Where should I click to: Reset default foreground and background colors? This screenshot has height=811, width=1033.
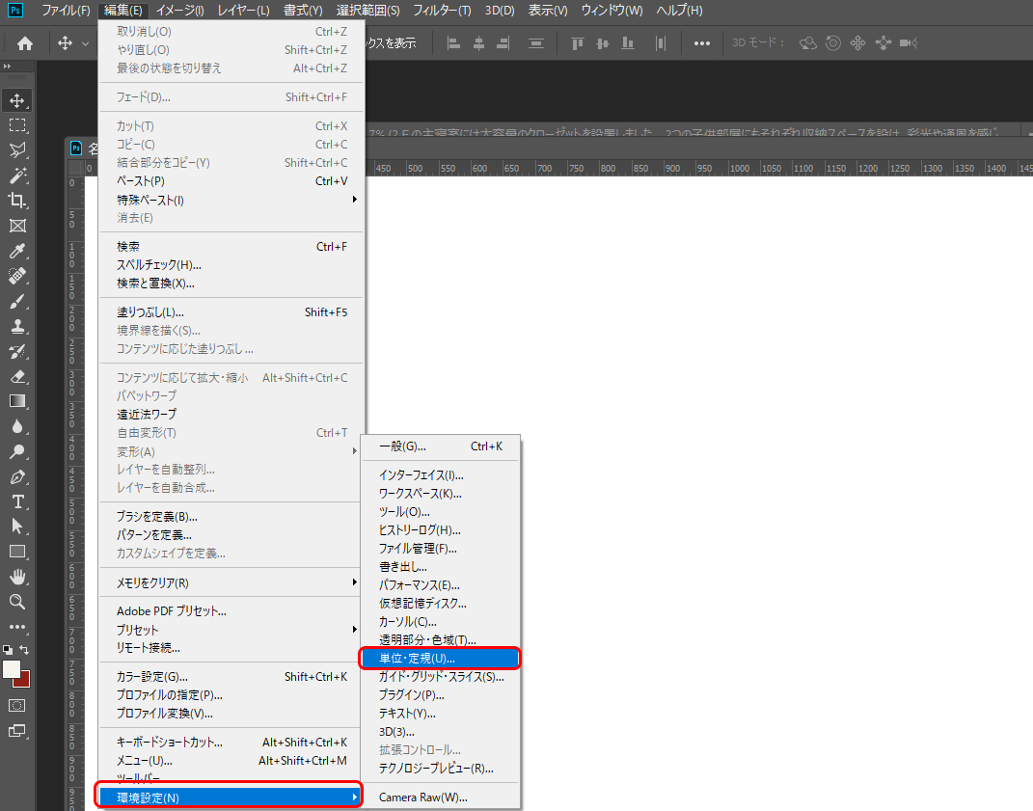(8, 650)
